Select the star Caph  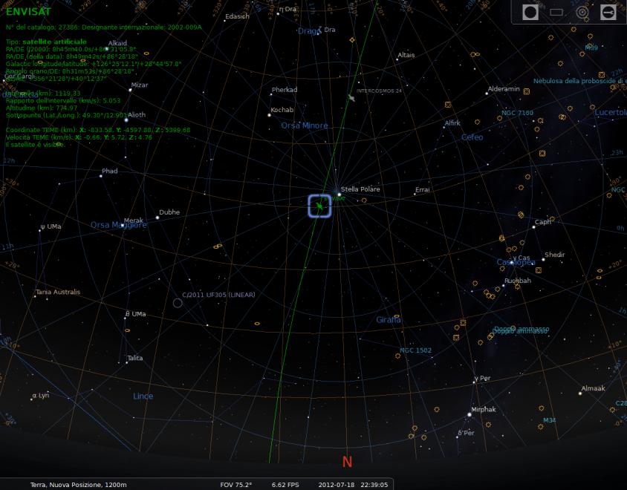coord(534,227)
